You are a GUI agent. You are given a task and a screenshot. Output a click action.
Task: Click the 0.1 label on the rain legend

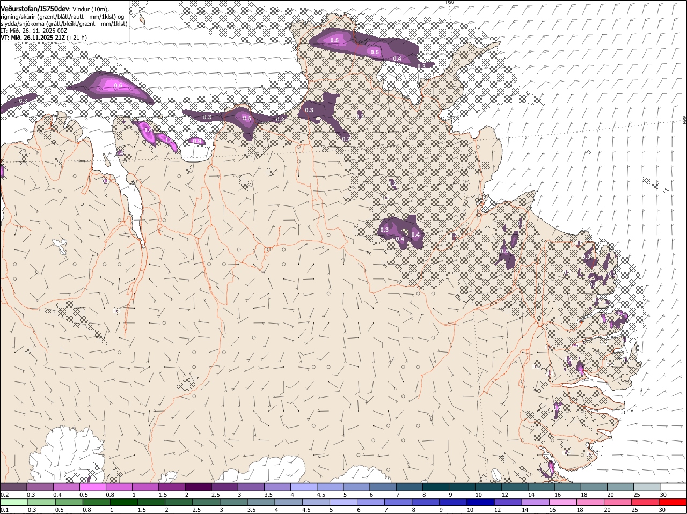coord(4,510)
